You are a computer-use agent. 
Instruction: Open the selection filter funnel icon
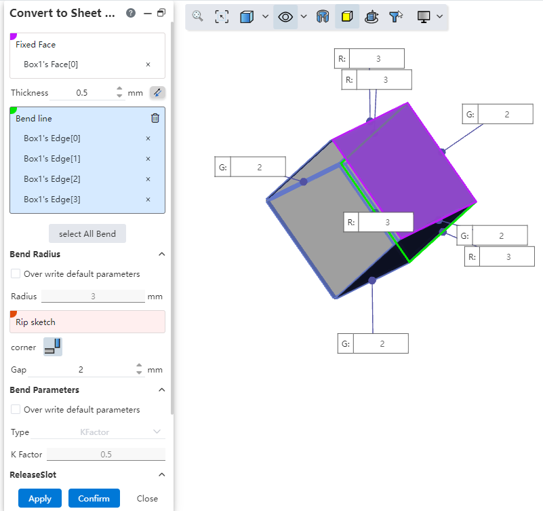(x=395, y=16)
